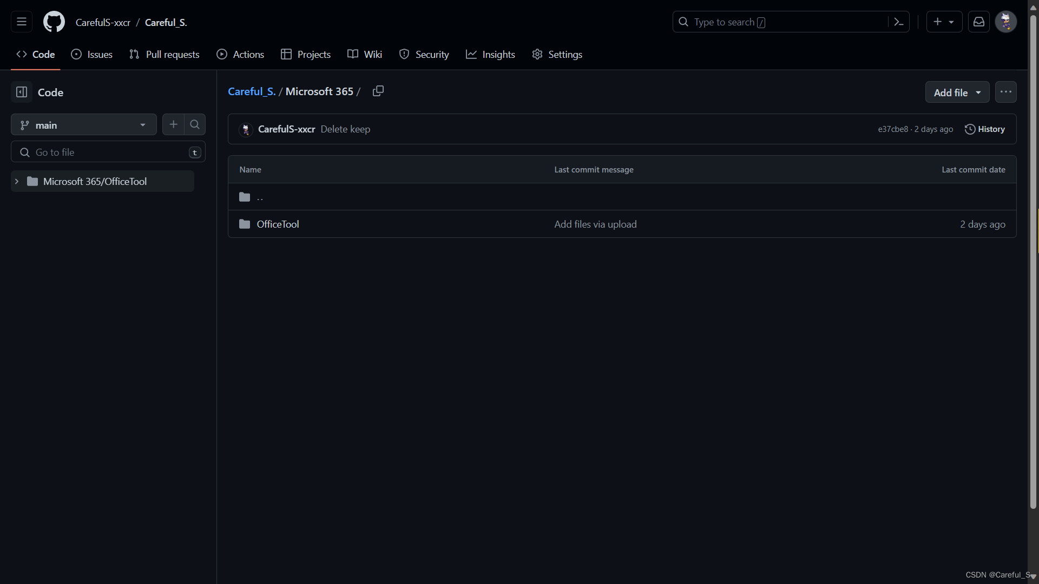Open the create new plus dropdown
The height and width of the screenshot is (584, 1039).
pyautogui.click(x=944, y=22)
